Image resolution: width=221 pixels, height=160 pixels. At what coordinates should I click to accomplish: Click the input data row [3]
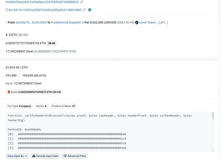click(x=67, y=148)
